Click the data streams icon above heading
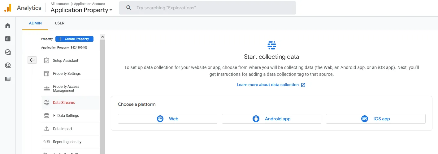The height and width of the screenshot is (154, 438). 271,45
